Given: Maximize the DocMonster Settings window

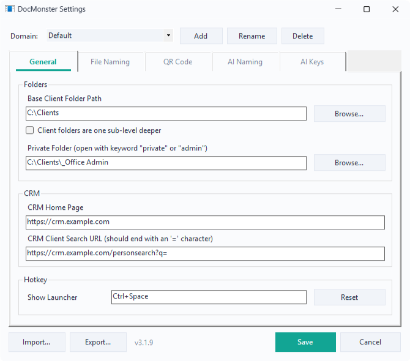Looking at the screenshot, I should point(367,9).
